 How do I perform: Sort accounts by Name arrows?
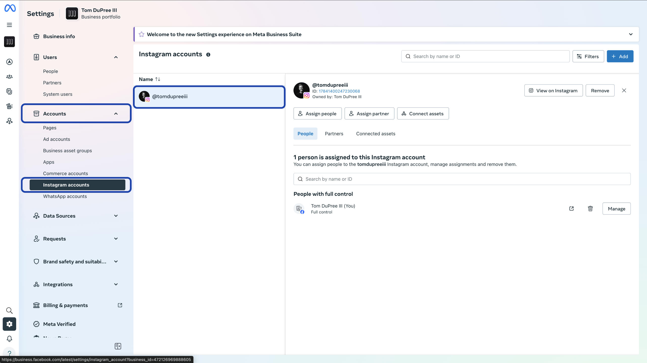pos(158,79)
